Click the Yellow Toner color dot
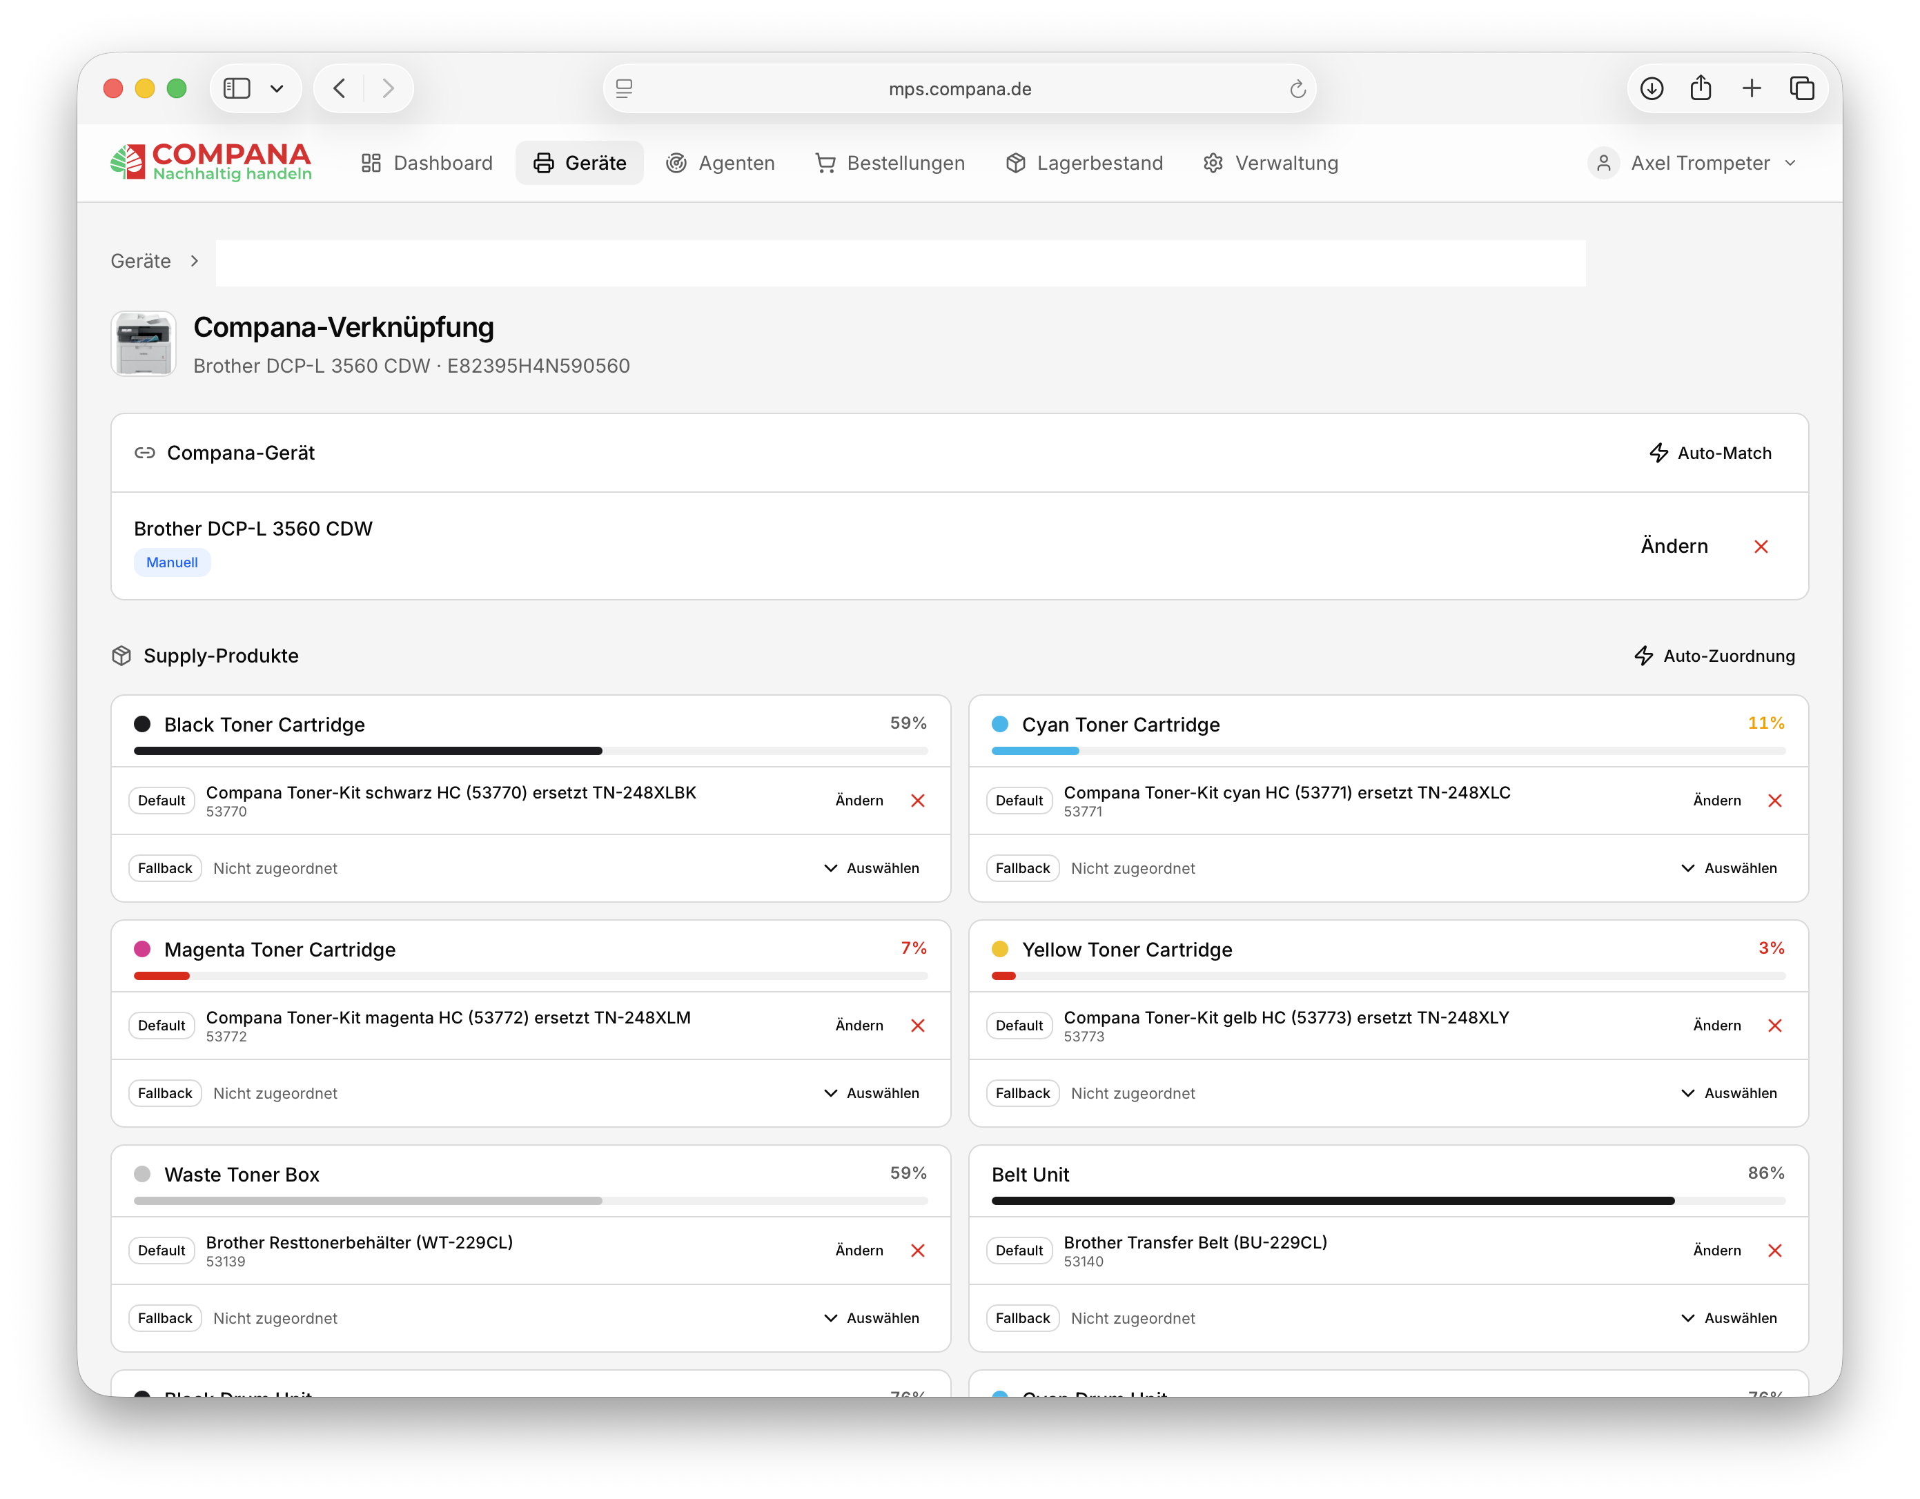The height and width of the screenshot is (1499, 1920). click(x=999, y=950)
